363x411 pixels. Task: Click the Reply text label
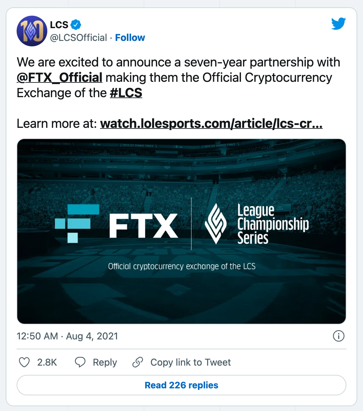click(105, 362)
